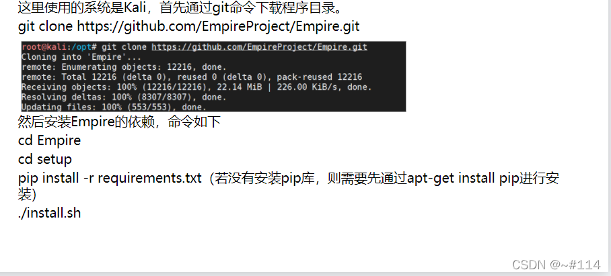Click the "./install.sh" command text
The image size is (611, 276).
(x=49, y=213)
